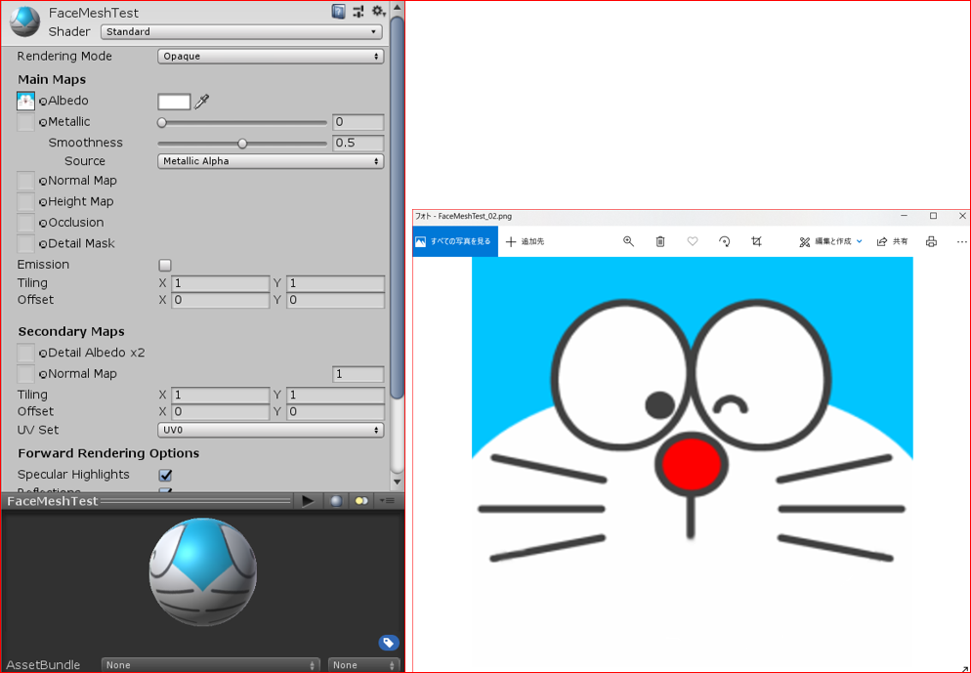Expand the Rendering Mode Opaque dropdown
971x673 pixels.
tap(271, 57)
